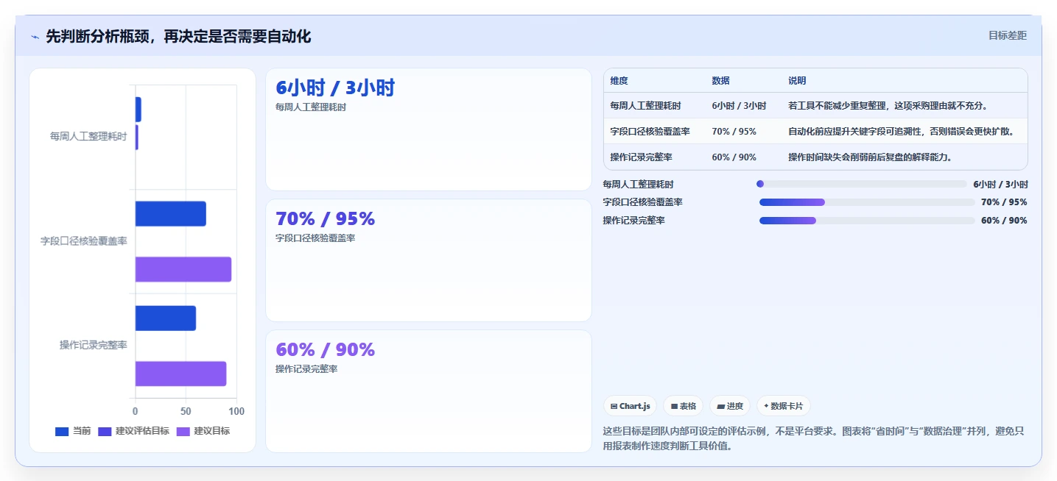Image resolution: width=1057 pixels, height=481 pixels.
Task: Click the 70% / 95% data card value
Action: click(326, 218)
